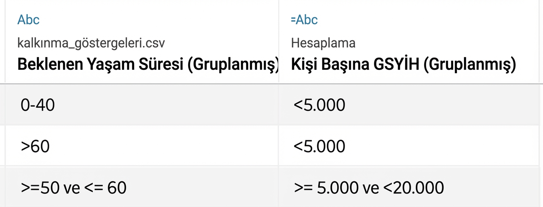Image resolution: width=543 pixels, height=207 pixels.
Task: Select the 0-40 cell
Action: (x=37, y=105)
